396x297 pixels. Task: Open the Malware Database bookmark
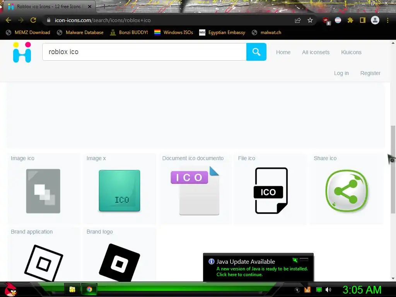(x=80, y=32)
